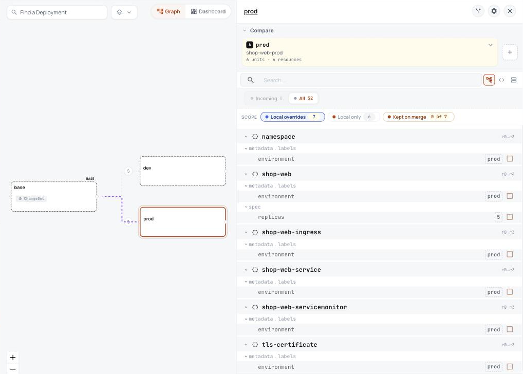Click the shop-web-ingress braces icon

[x=255, y=232]
